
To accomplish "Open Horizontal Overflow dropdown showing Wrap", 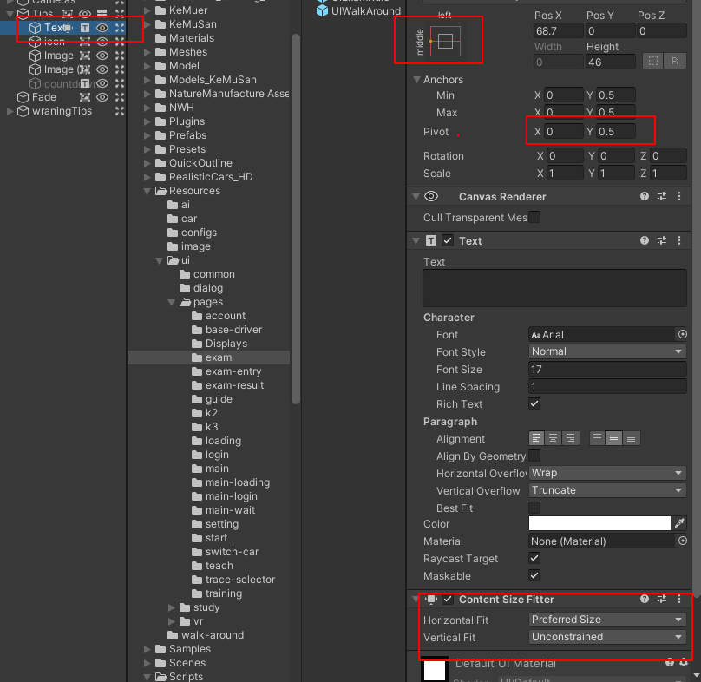I will pos(607,473).
